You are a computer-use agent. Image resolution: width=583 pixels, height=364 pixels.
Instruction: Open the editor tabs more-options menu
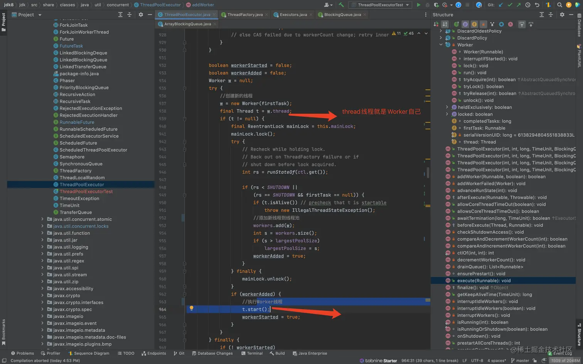click(x=426, y=15)
